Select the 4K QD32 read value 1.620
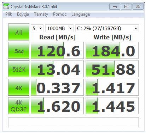Screen dimensions: 146x133 click(57, 106)
